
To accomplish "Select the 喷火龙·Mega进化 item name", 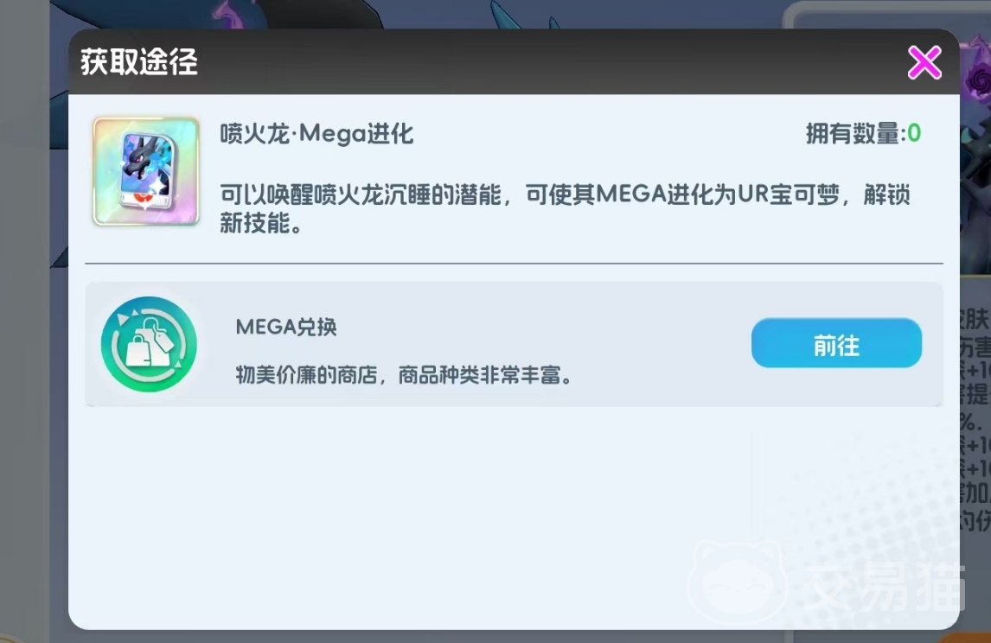I will [x=316, y=134].
